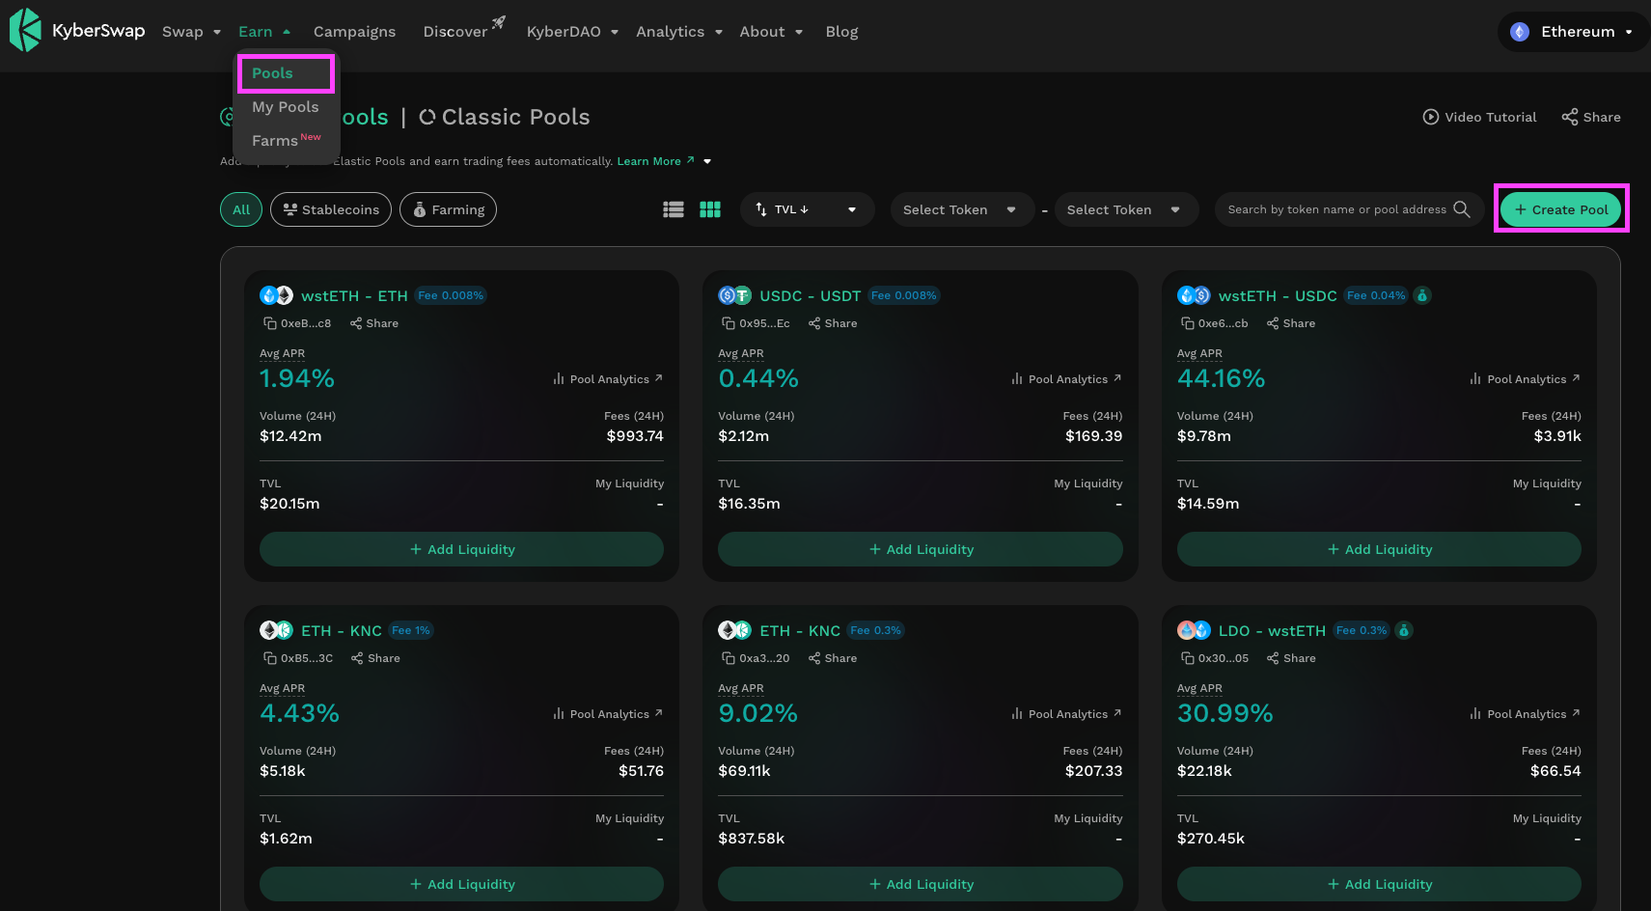Add Liquidity to USDC - USDT pool
The height and width of the screenshot is (911, 1651).
click(x=920, y=549)
